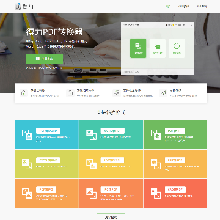
Task: Click the paper-plane speed feature icon
Action: point(163,93)
